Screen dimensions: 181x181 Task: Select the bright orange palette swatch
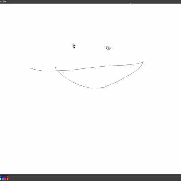click(x=7, y=178)
